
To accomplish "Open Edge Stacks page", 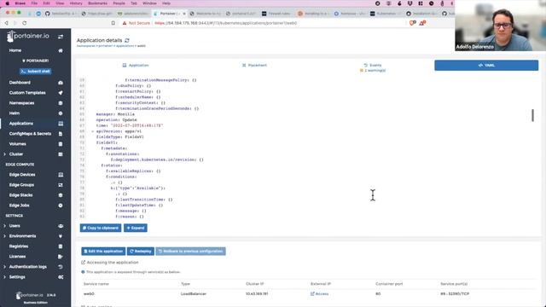I will point(20,195).
